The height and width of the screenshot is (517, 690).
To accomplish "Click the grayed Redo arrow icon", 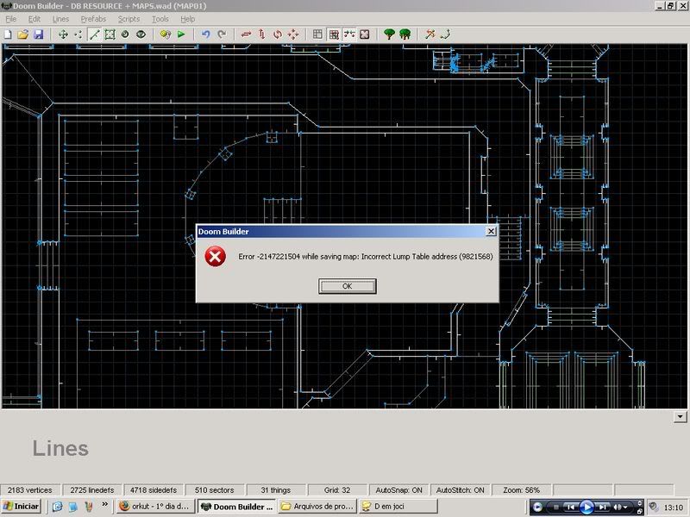I will pos(222,34).
